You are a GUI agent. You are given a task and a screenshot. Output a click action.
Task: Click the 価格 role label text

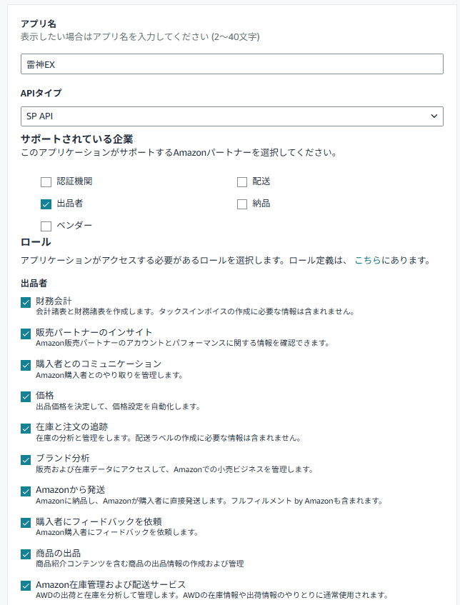(x=45, y=396)
